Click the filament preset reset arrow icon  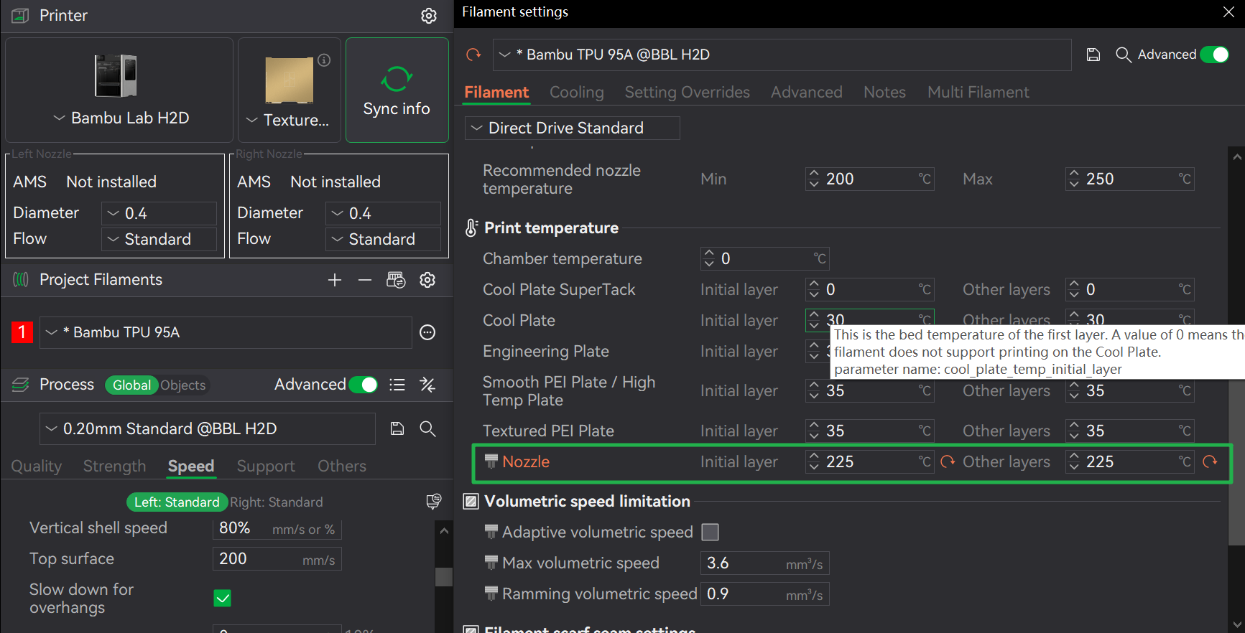[x=473, y=55]
